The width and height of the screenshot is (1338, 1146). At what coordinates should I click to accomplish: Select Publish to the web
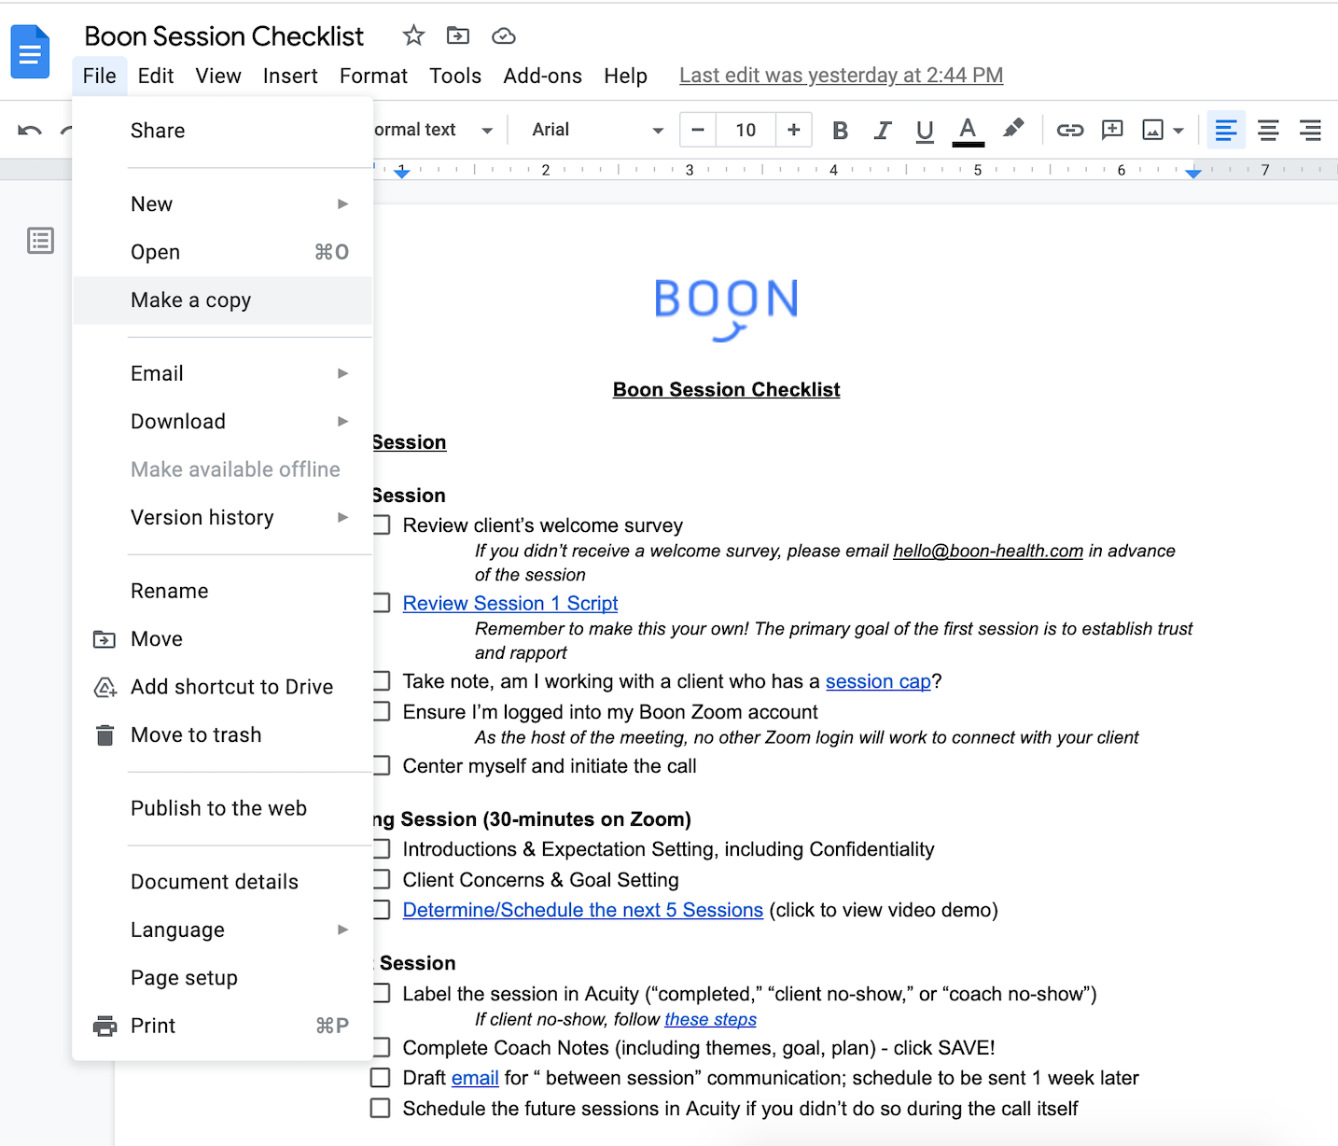click(222, 809)
